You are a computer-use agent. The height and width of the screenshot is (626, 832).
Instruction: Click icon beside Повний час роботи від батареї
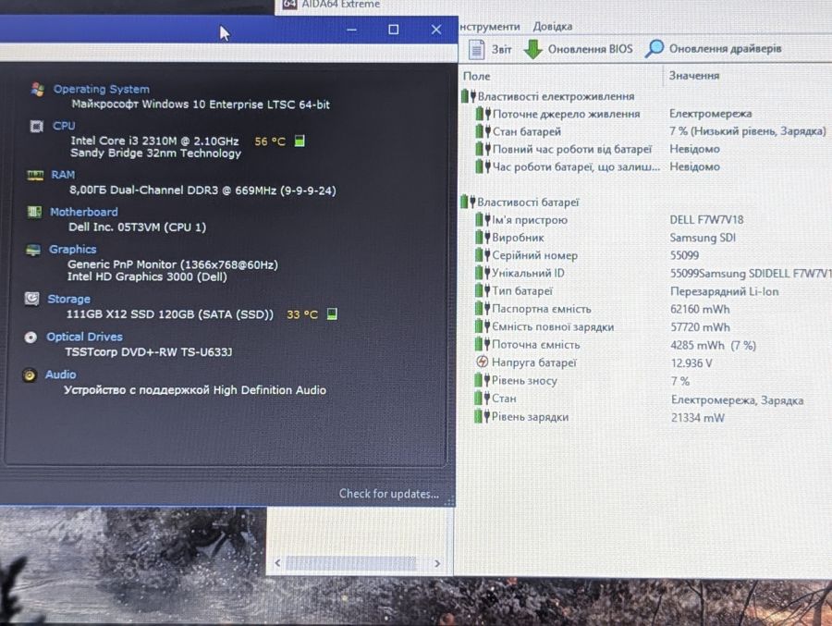pyautogui.click(x=483, y=149)
